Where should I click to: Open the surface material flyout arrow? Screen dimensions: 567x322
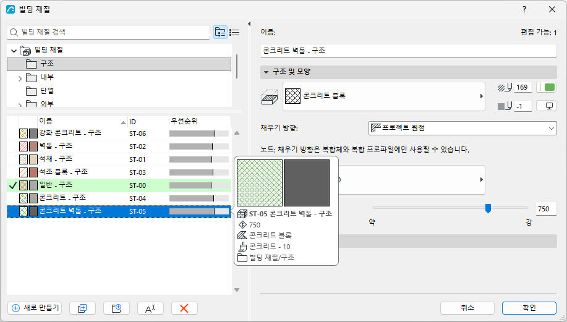(x=481, y=180)
